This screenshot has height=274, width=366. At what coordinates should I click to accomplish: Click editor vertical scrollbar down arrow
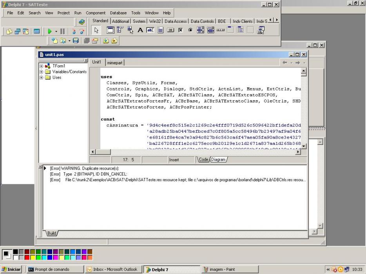(x=303, y=146)
